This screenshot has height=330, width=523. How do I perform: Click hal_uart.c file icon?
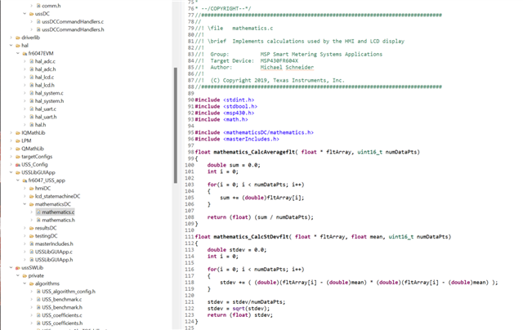pyautogui.click(x=32, y=109)
